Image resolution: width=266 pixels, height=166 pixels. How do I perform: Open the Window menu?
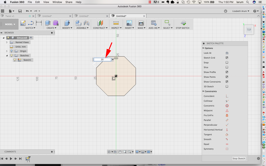point(57,2)
